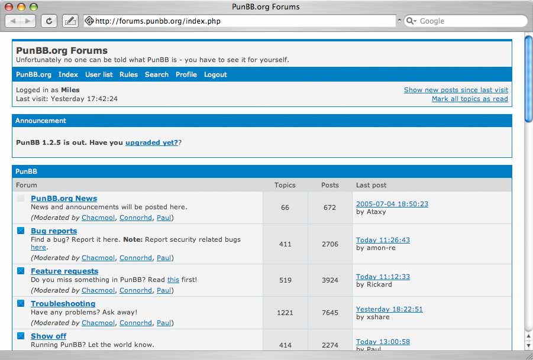Click the address bar URL field
This screenshot has width=533, height=360.
click(x=240, y=21)
